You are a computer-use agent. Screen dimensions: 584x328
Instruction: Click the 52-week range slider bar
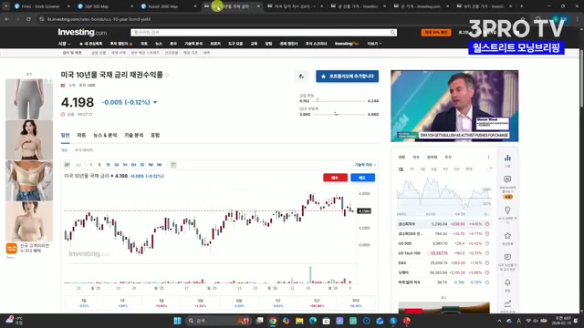339,115
